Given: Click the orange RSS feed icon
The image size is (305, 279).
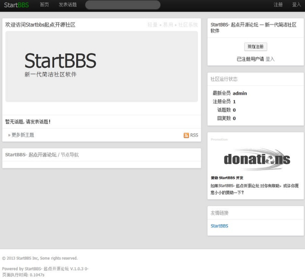Looking at the screenshot, I should (x=186, y=135).
